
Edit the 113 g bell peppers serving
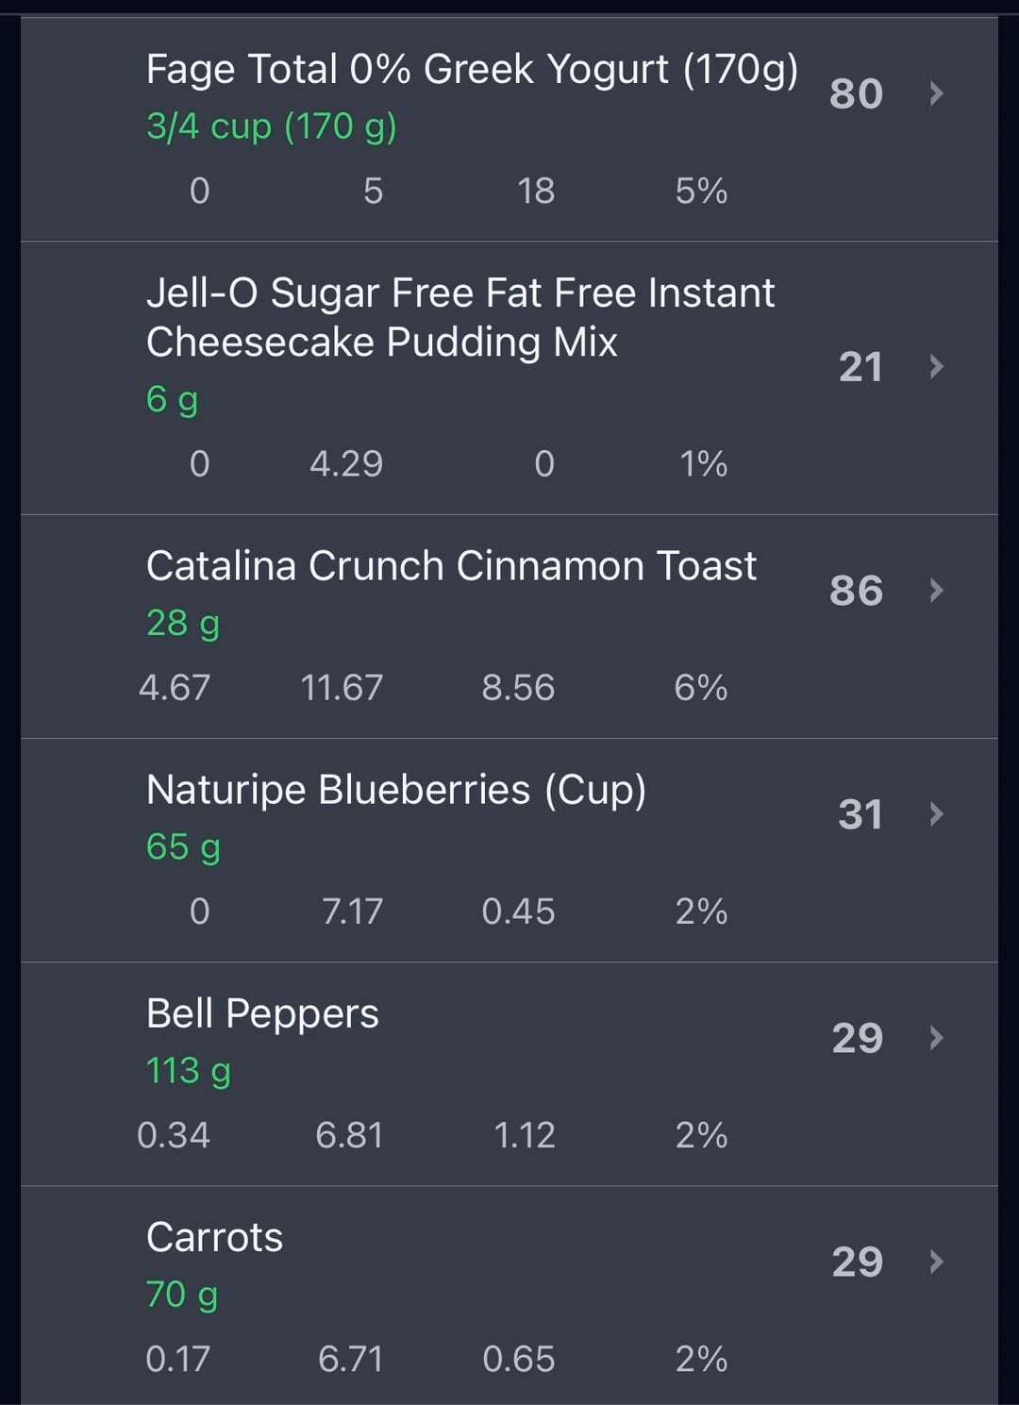(188, 1071)
